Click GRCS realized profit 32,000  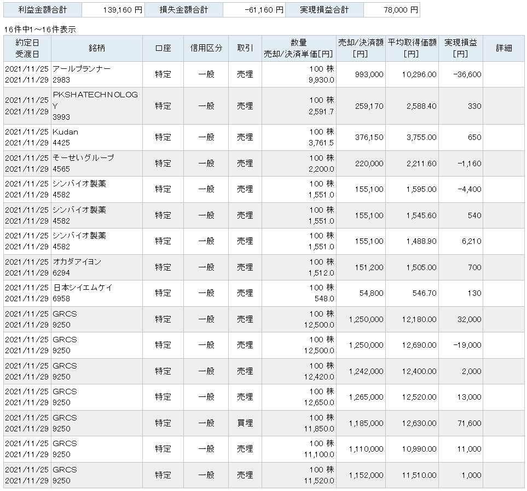click(470, 319)
